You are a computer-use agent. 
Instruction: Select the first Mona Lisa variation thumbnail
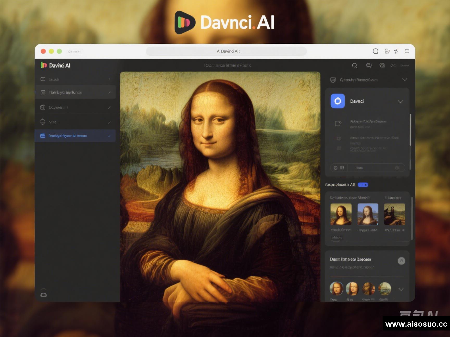coord(341,214)
